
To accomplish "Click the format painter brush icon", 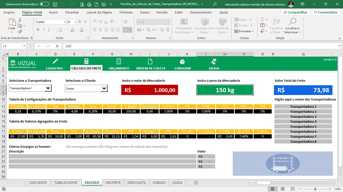I will [x=20, y=31].
